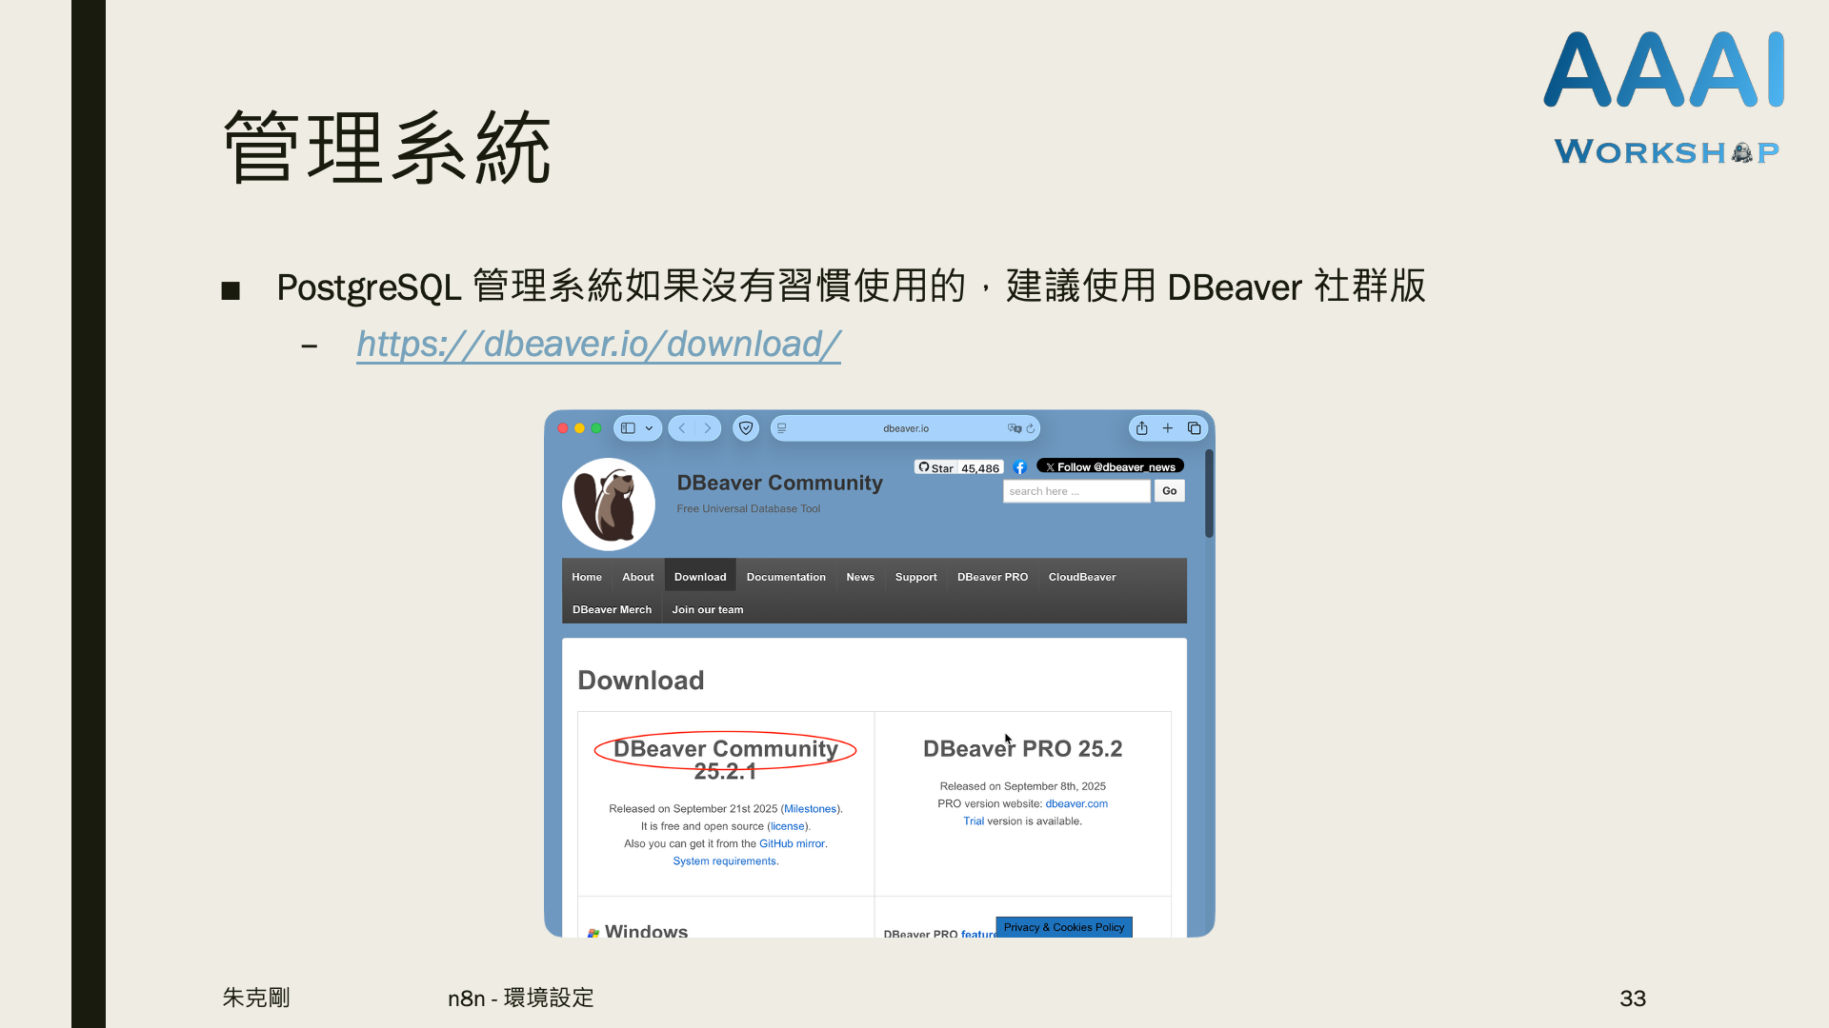This screenshot has width=1829, height=1028.
Task: Click the browser forward arrow
Action: (x=708, y=428)
